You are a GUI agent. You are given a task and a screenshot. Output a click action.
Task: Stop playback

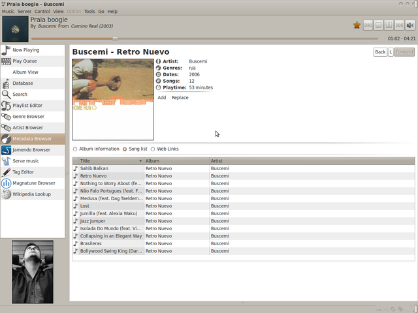click(x=378, y=25)
